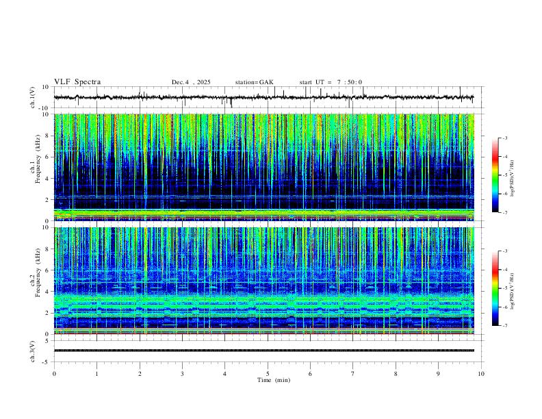Screen dimensions: 542x419
Task: Click the time axis tick label "3"
Action: click(x=182, y=374)
